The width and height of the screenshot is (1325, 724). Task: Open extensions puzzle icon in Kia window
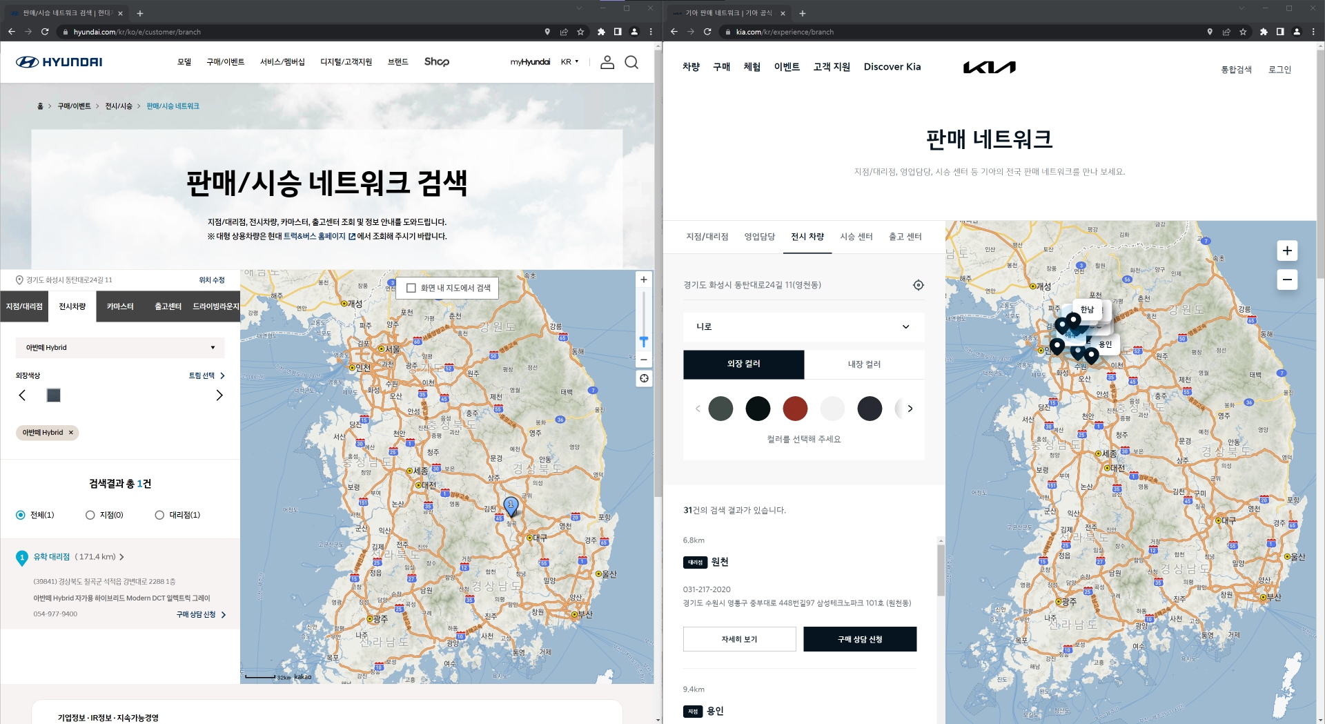(1264, 32)
